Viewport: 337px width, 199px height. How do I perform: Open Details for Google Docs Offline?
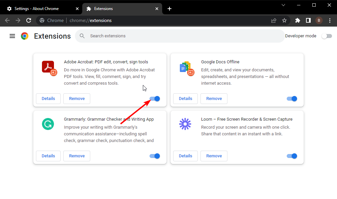click(x=185, y=99)
